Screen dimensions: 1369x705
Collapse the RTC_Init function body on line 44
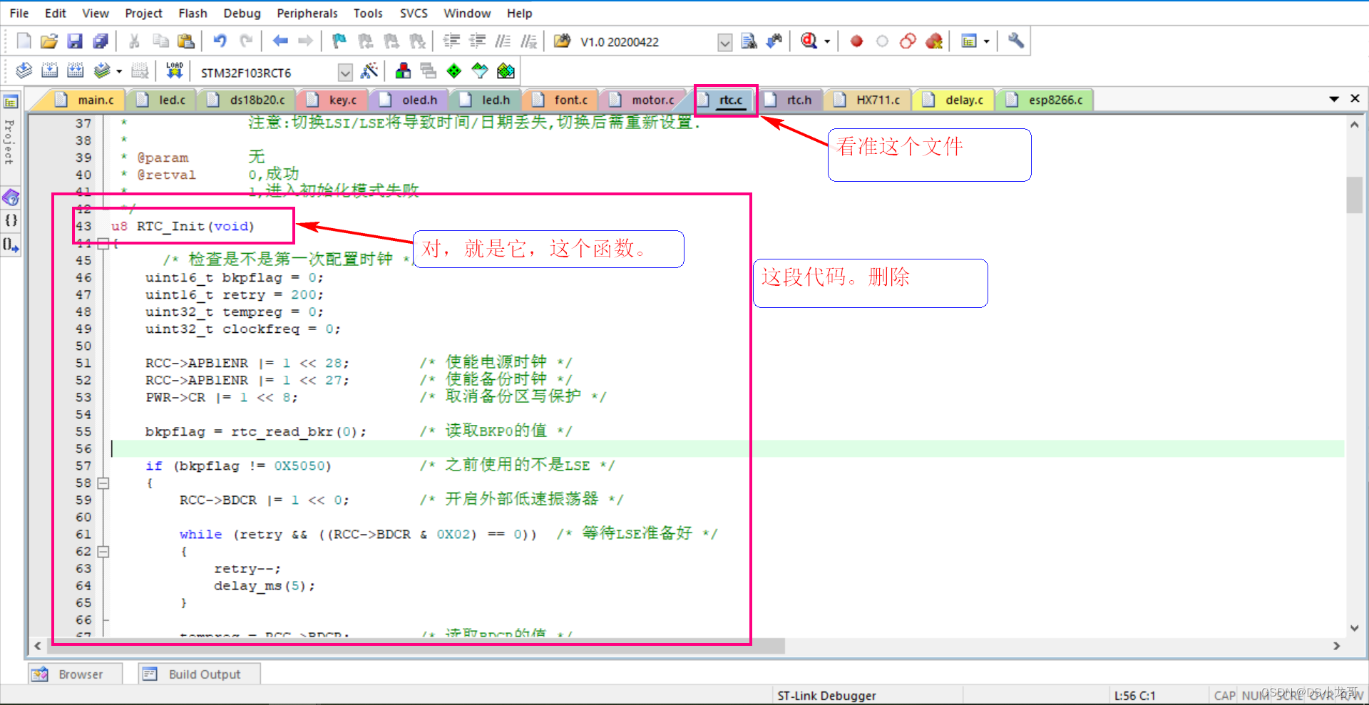point(103,244)
